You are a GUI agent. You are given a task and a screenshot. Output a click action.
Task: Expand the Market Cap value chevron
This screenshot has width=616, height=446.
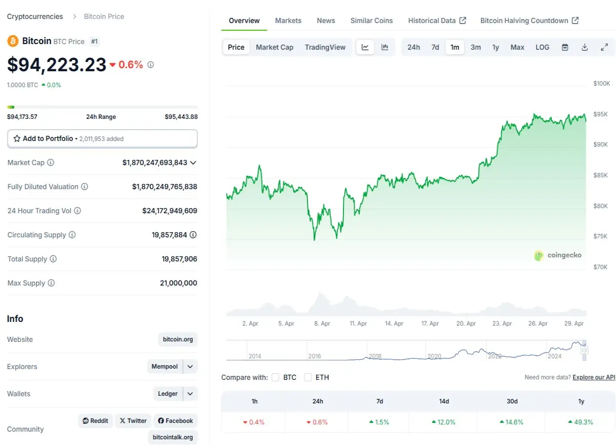[x=193, y=163]
